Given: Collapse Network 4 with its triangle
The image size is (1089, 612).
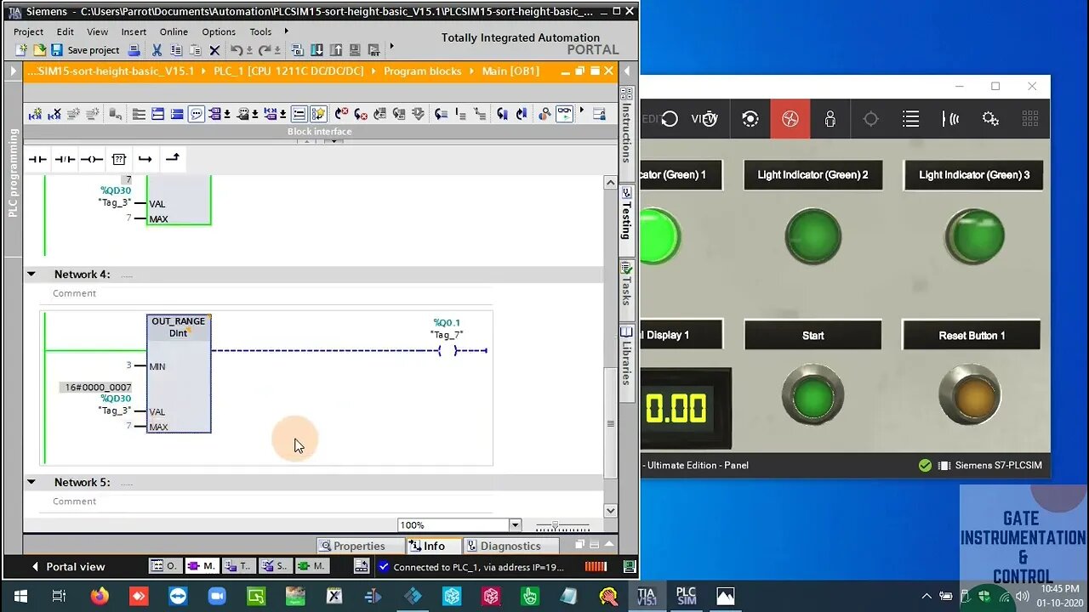Looking at the screenshot, I should click(31, 275).
